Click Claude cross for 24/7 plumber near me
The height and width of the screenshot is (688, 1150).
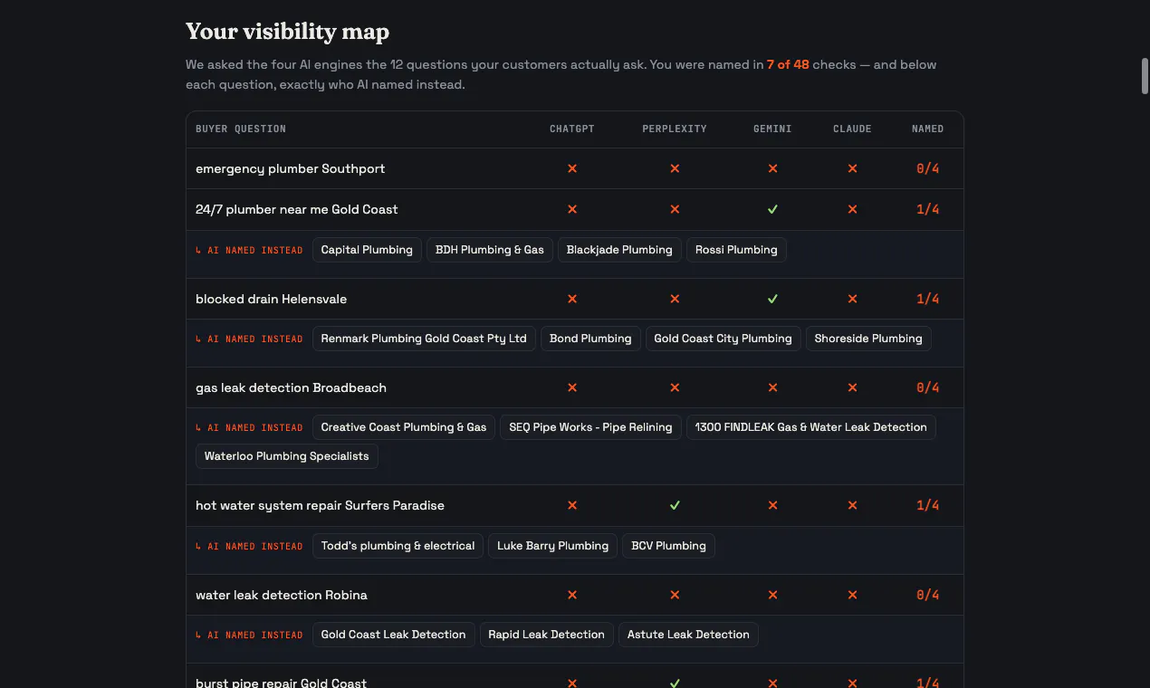pyautogui.click(x=852, y=209)
